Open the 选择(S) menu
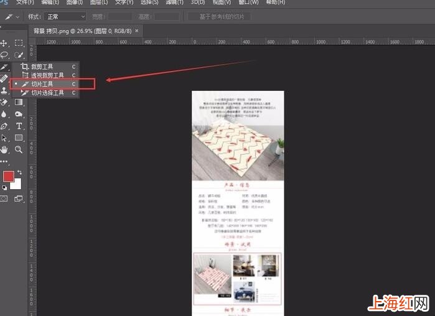This screenshot has height=316, width=435. tap(149, 2)
